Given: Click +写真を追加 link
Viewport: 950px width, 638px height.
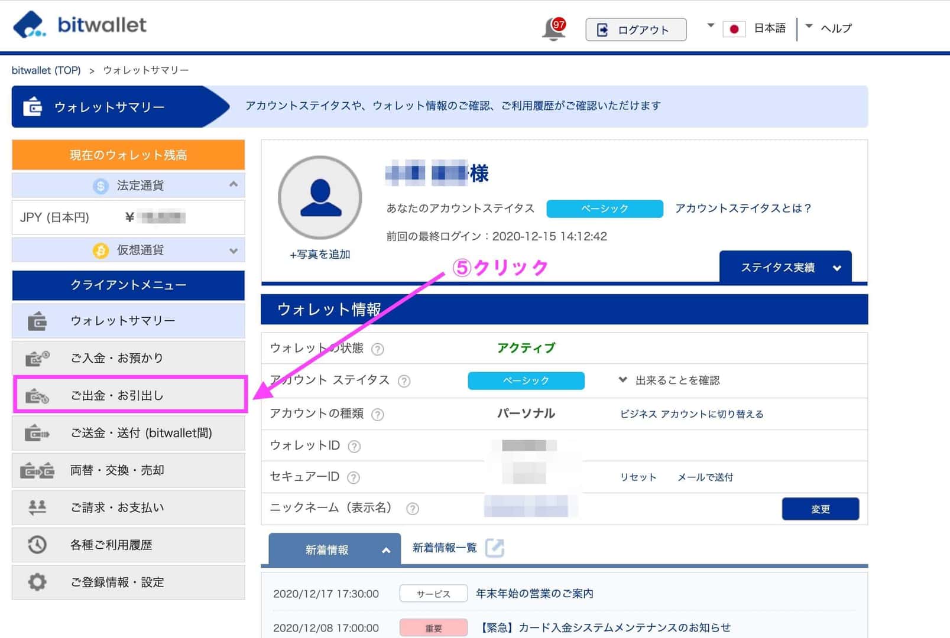Looking at the screenshot, I should click(x=320, y=255).
